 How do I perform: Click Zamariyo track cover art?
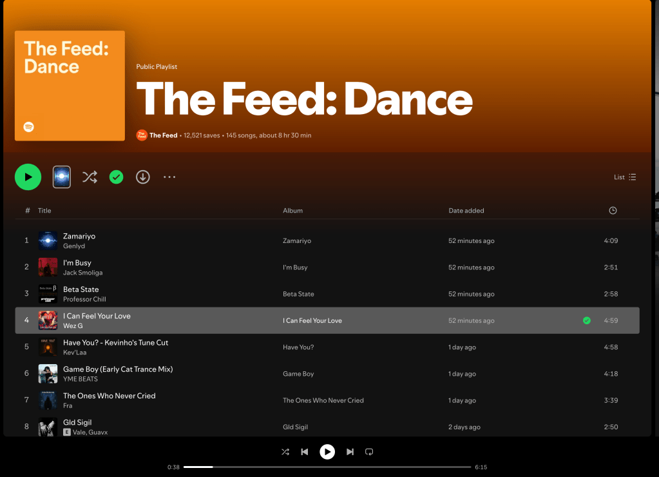pos(48,240)
